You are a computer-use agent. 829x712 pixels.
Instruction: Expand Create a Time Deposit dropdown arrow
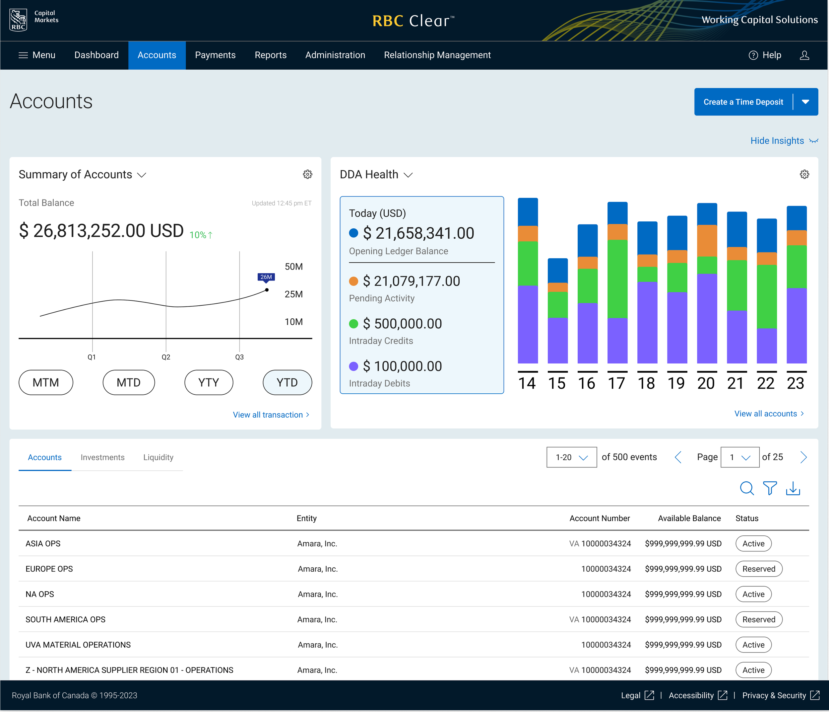pos(805,102)
